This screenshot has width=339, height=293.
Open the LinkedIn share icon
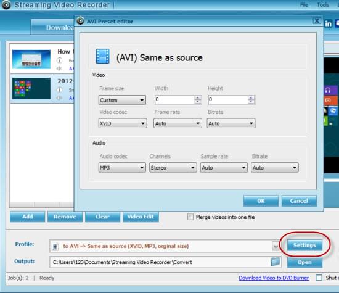328,23
